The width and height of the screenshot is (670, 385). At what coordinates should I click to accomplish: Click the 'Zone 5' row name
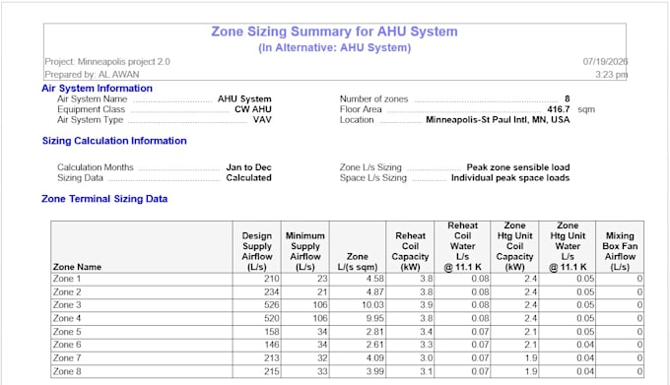click(67, 332)
